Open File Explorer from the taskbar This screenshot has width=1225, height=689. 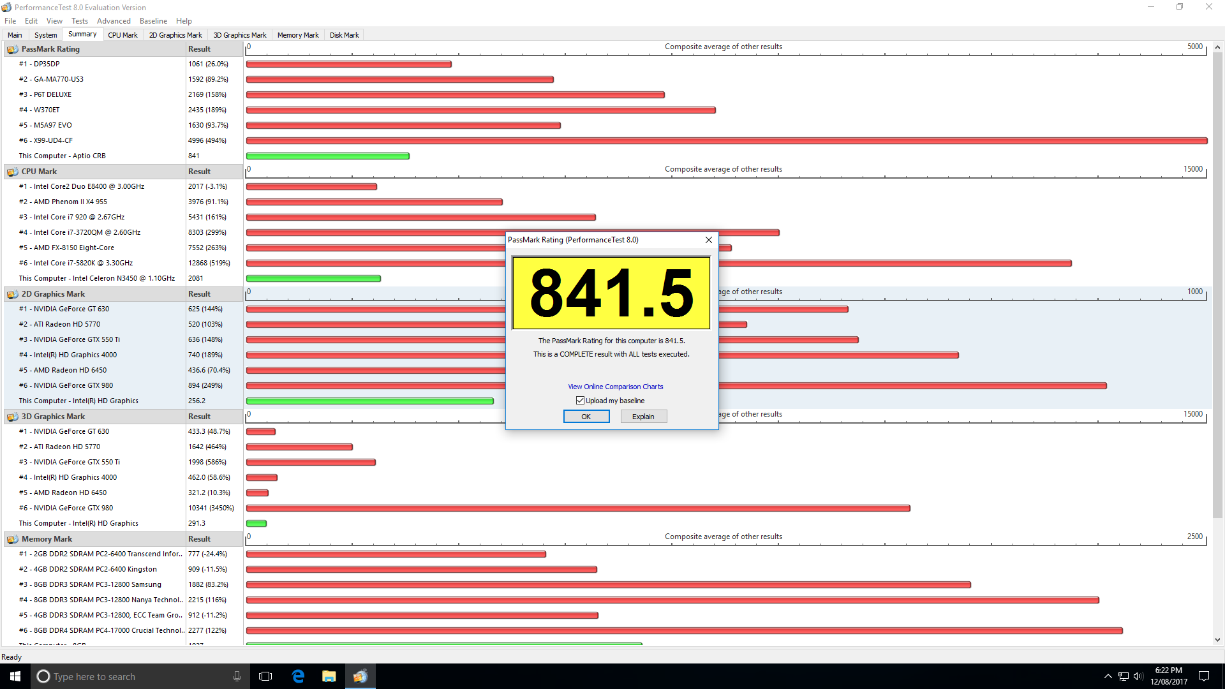[329, 676]
